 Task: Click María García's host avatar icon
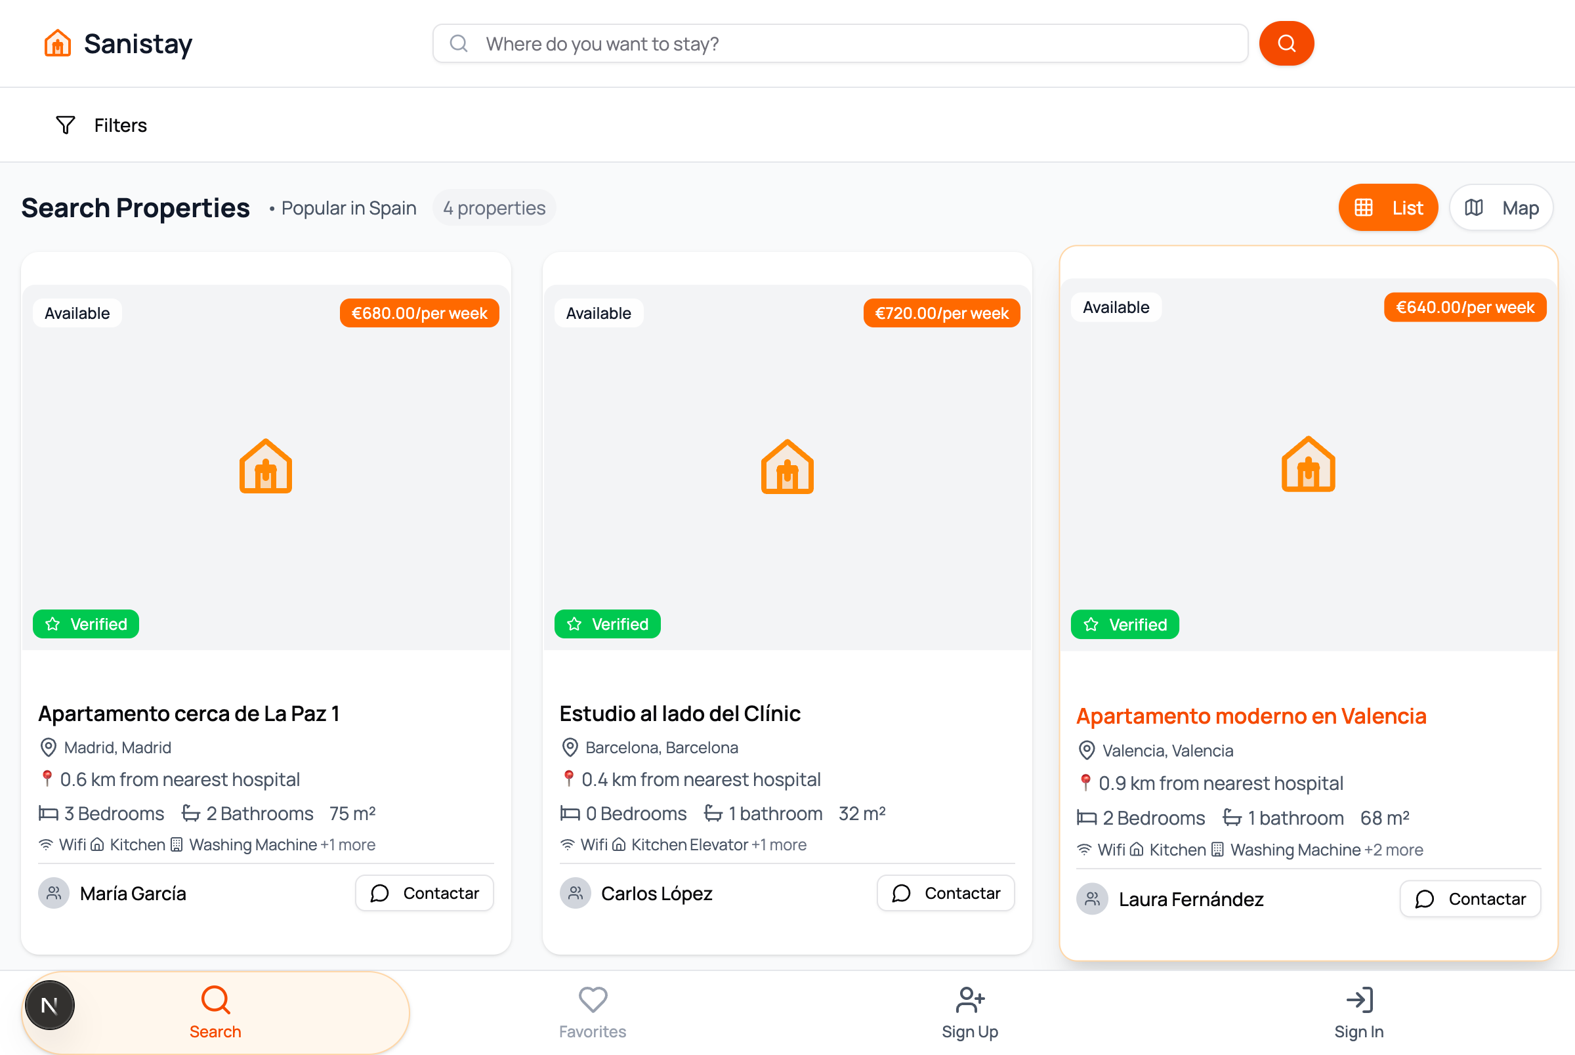point(54,894)
